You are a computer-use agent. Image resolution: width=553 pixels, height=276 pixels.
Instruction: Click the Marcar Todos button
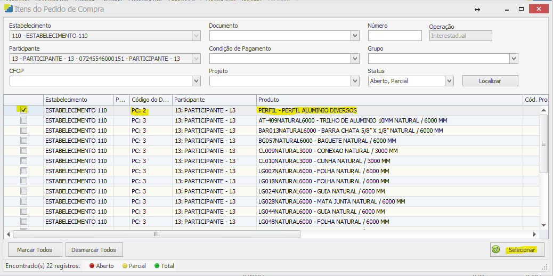34,249
